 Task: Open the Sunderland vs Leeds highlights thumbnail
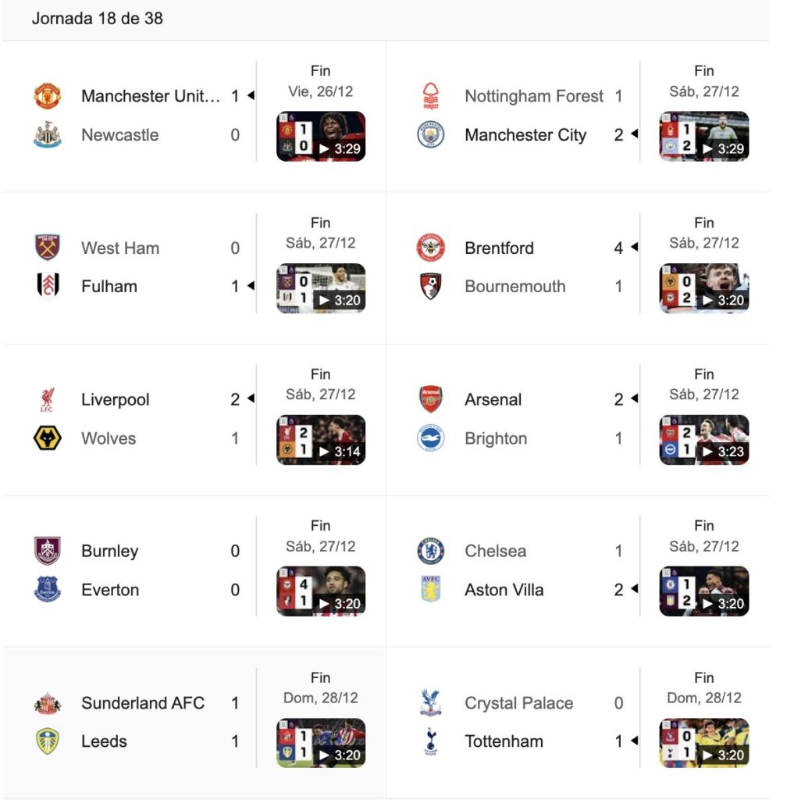[321, 743]
